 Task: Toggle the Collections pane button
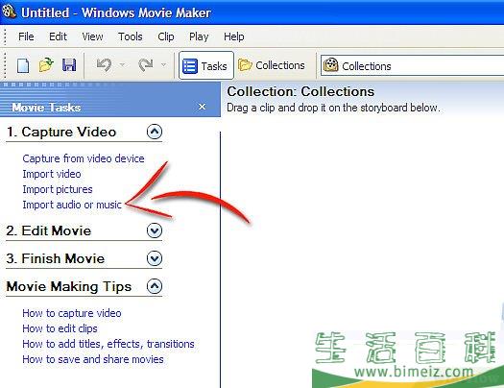(x=272, y=65)
